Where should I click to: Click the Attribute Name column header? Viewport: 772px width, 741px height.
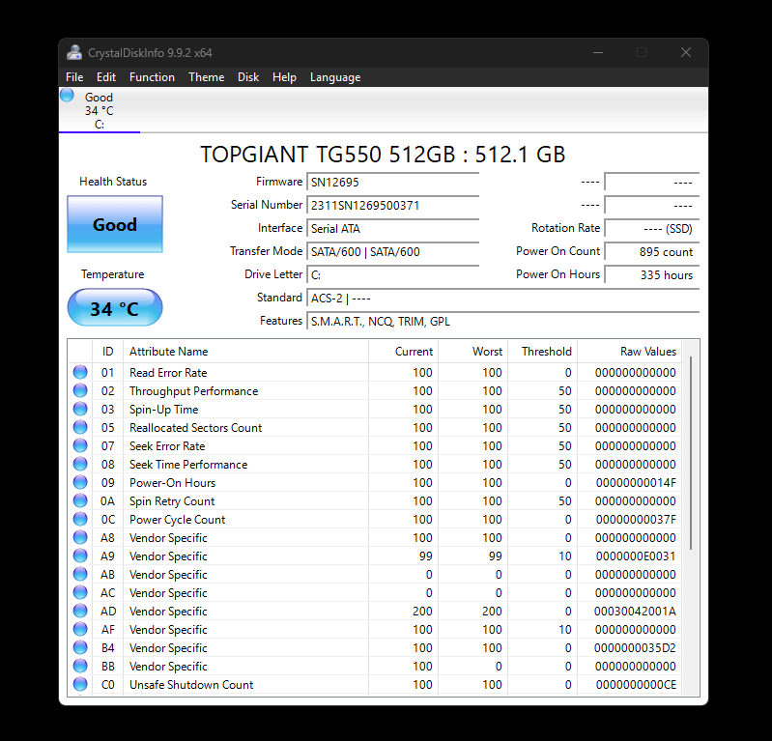coord(245,352)
